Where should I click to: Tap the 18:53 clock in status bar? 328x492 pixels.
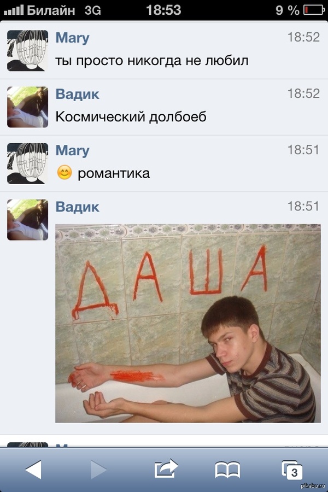pyautogui.click(x=163, y=10)
